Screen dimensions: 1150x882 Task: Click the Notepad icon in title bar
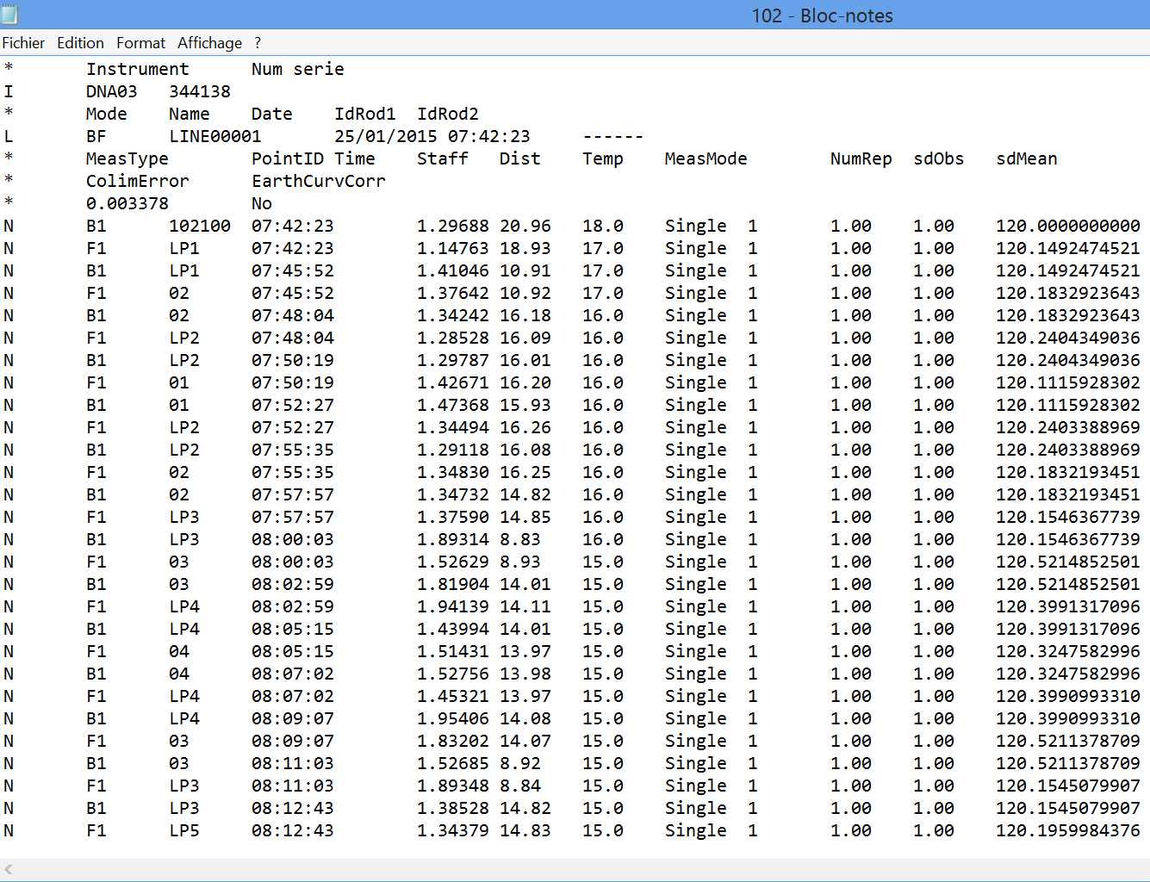click(x=9, y=15)
